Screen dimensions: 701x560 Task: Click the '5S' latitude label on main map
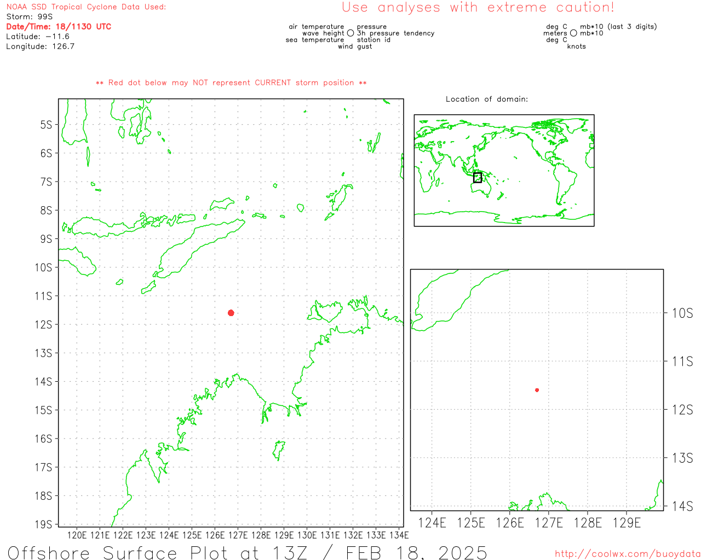46,125
